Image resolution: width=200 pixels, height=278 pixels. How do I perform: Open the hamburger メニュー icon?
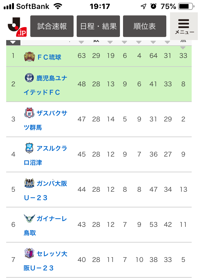click(x=184, y=26)
